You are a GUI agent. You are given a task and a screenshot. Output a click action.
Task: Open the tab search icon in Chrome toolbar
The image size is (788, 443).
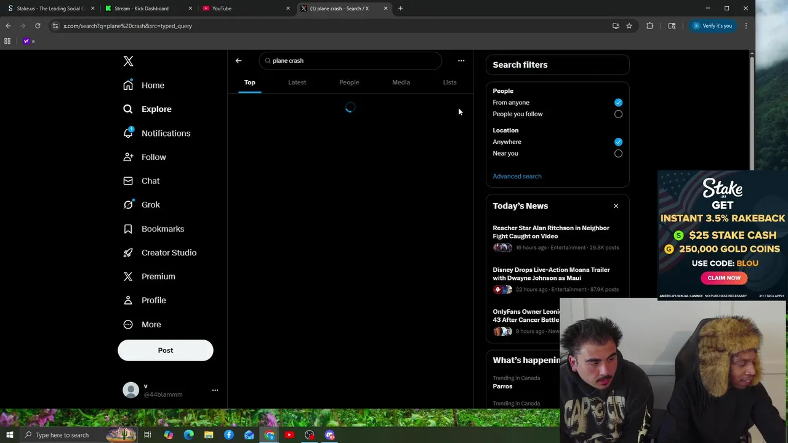(672, 26)
